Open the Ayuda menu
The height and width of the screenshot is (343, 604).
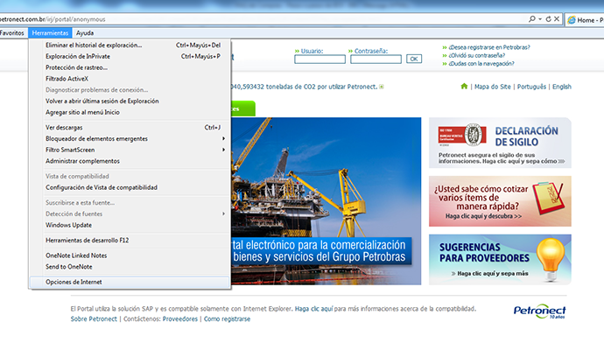pyautogui.click(x=85, y=33)
